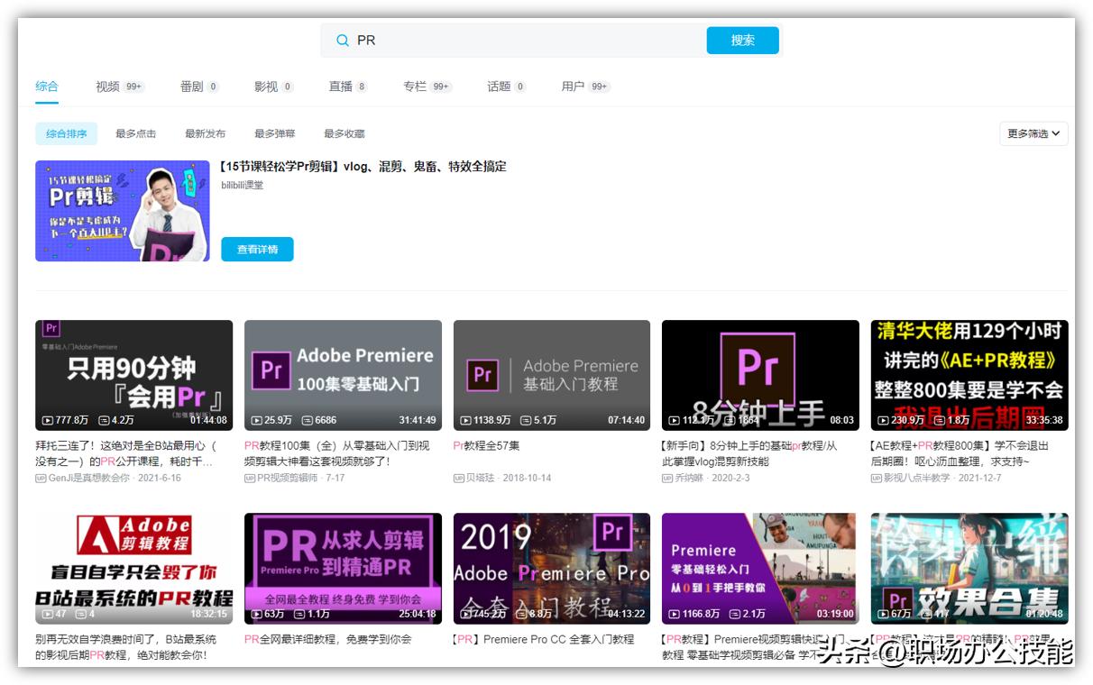Click the danmaku icon on 2019 Adobe Premiere Pro thumbnail
Viewport: 1093px width, 685px height.
pyautogui.click(x=519, y=614)
